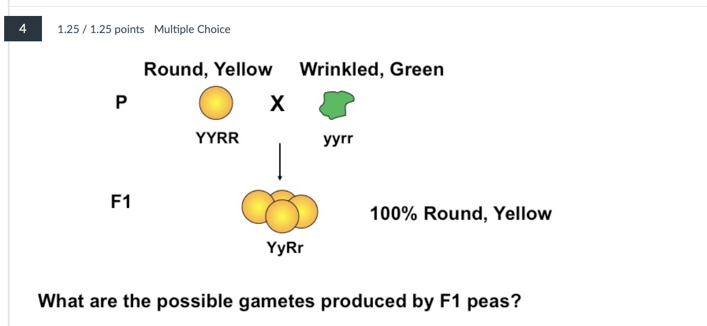Screen dimensions: 707x326
Task: Click the P generation row label
Action: [x=121, y=103]
